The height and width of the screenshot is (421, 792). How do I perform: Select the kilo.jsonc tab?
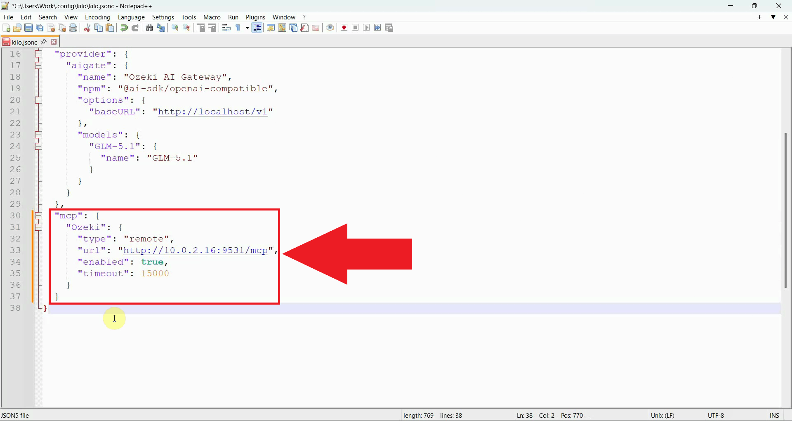coord(24,42)
